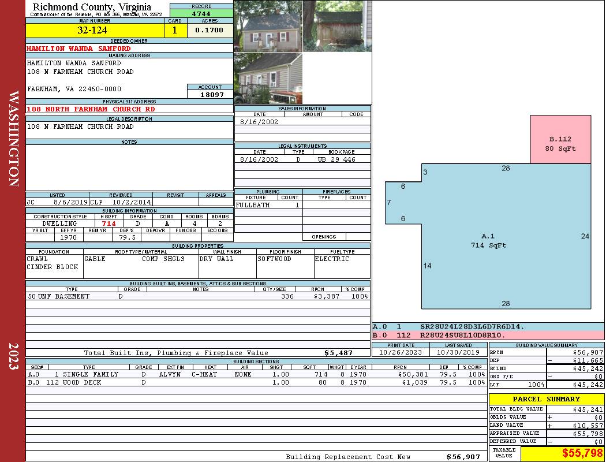The height and width of the screenshot is (462, 606).
Task: Click the WB 29 446 book page entry
Action: (336, 159)
